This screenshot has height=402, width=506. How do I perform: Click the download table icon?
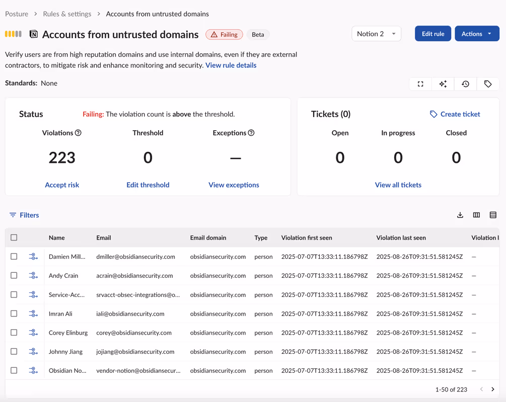click(460, 215)
